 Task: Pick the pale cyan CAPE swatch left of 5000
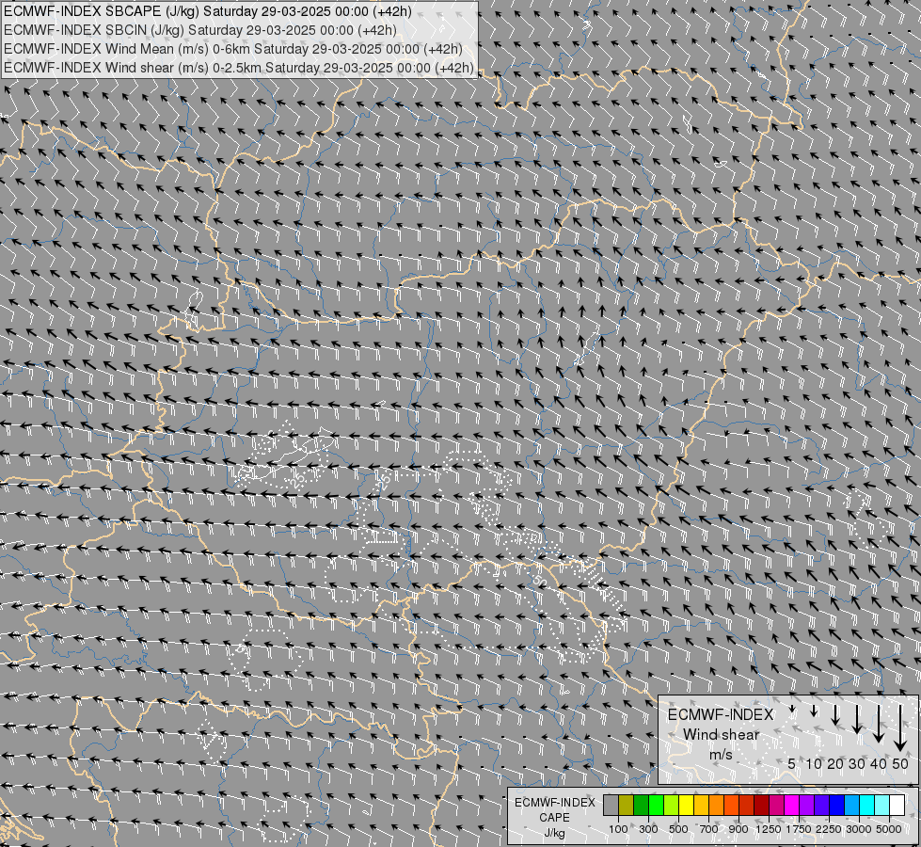[882, 806]
